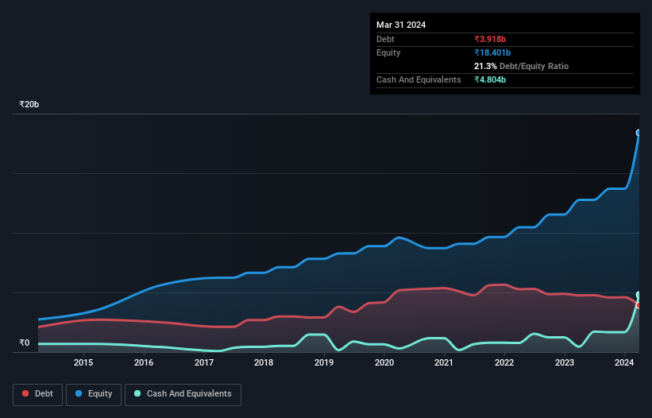The height and width of the screenshot is (418, 652).
Task: Click the 2020 x-axis label
Action: (384, 362)
